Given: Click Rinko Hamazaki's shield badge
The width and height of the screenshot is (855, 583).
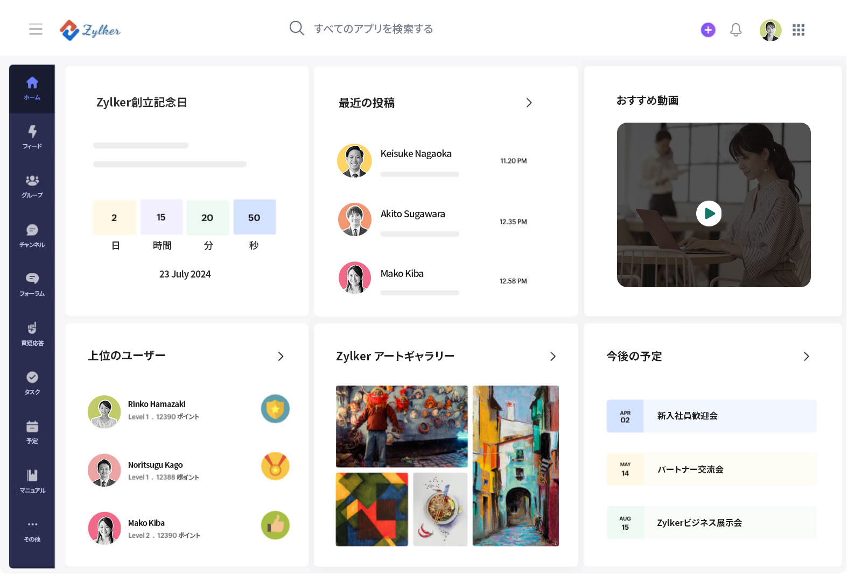Looking at the screenshot, I should coord(275,409).
